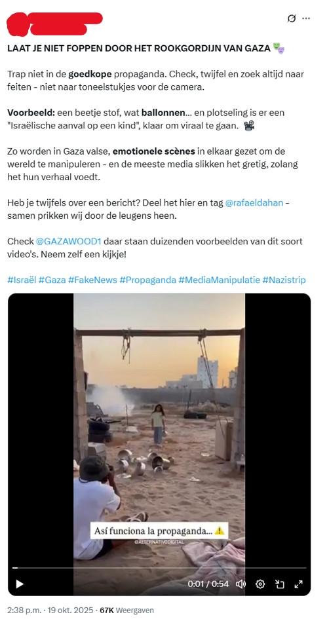Open the #Propaganda hashtag

tap(147, 280)
